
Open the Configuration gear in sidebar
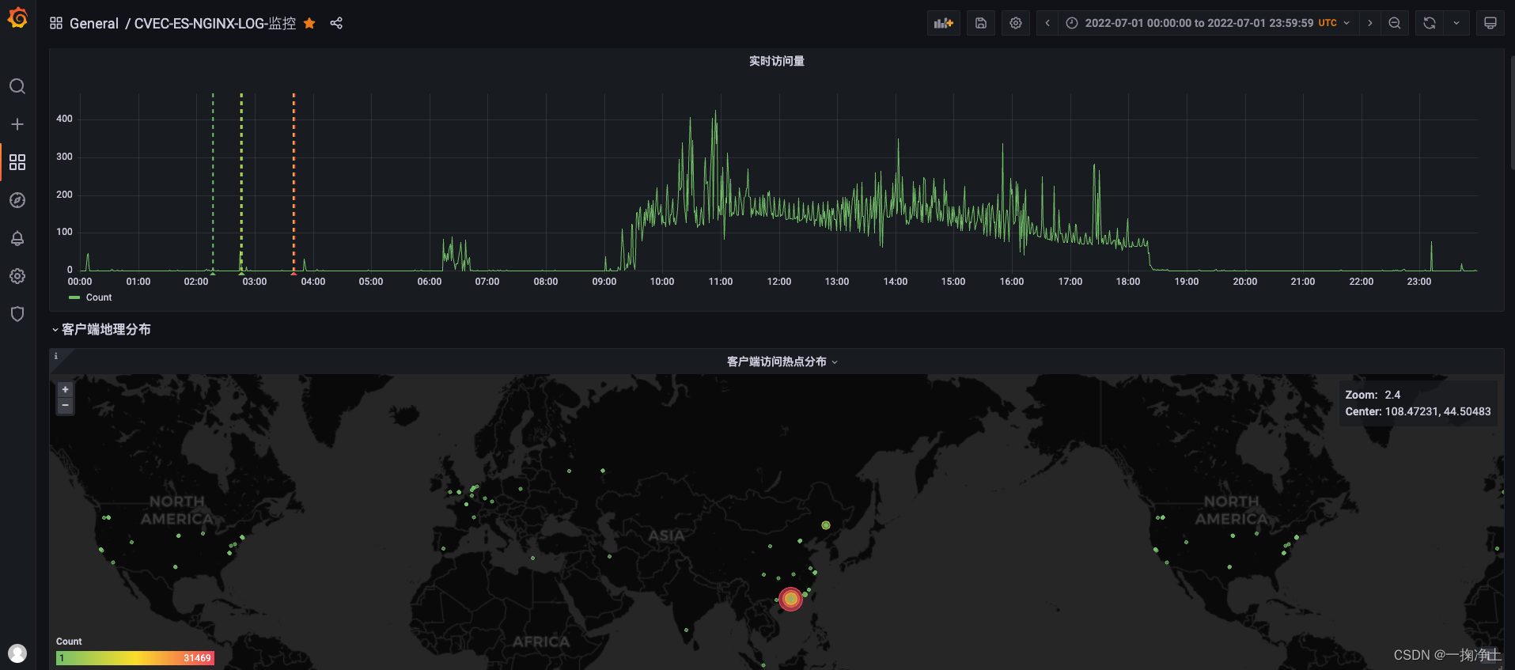tap(17, 276)
